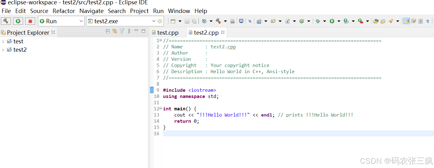The image size is (434, 168).
Task: Open the Help menu
Action: [x=201, y=11]
